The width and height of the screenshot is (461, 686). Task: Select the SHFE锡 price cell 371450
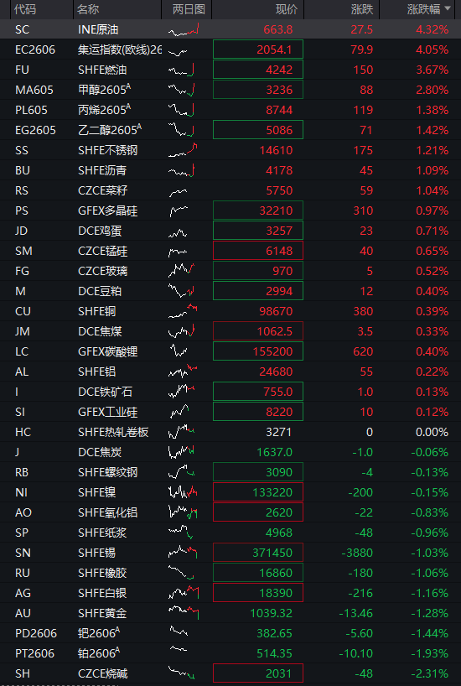258,553
